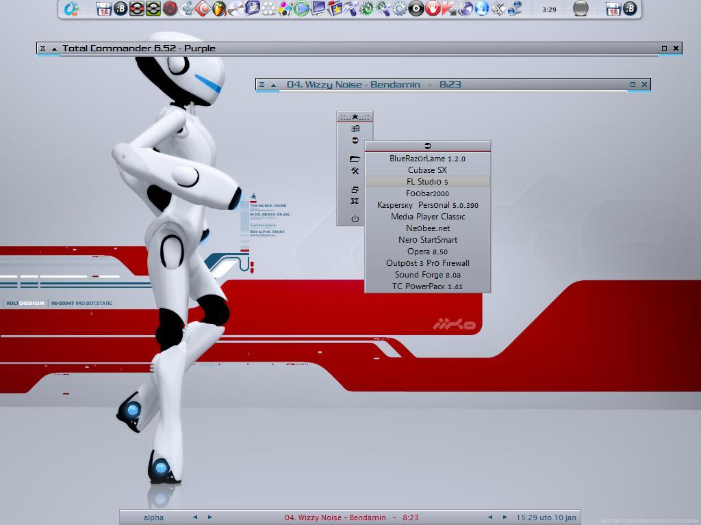This screenshot has height=525, width=701.
Task: Click the folder icon in the side menu
Action: click(x=355, y=159)
